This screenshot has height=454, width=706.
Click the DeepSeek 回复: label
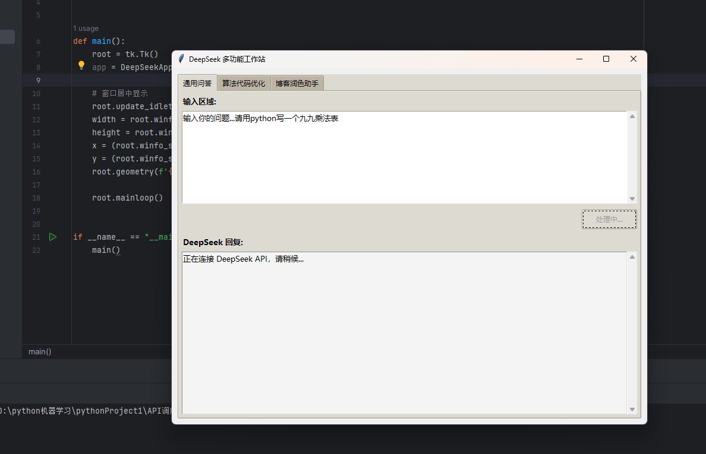pyautogui.click(x=213, y=242)
